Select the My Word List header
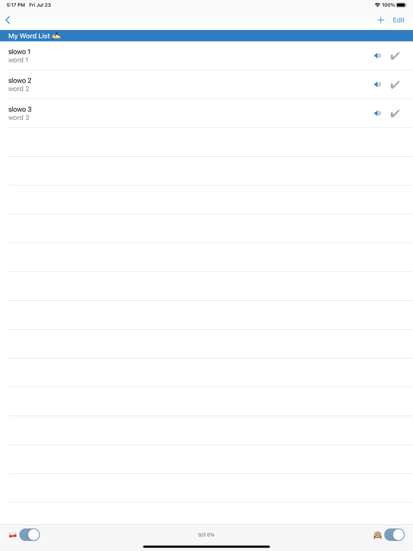The height and width of the screenshot is (551, 413). pos(34,36)
